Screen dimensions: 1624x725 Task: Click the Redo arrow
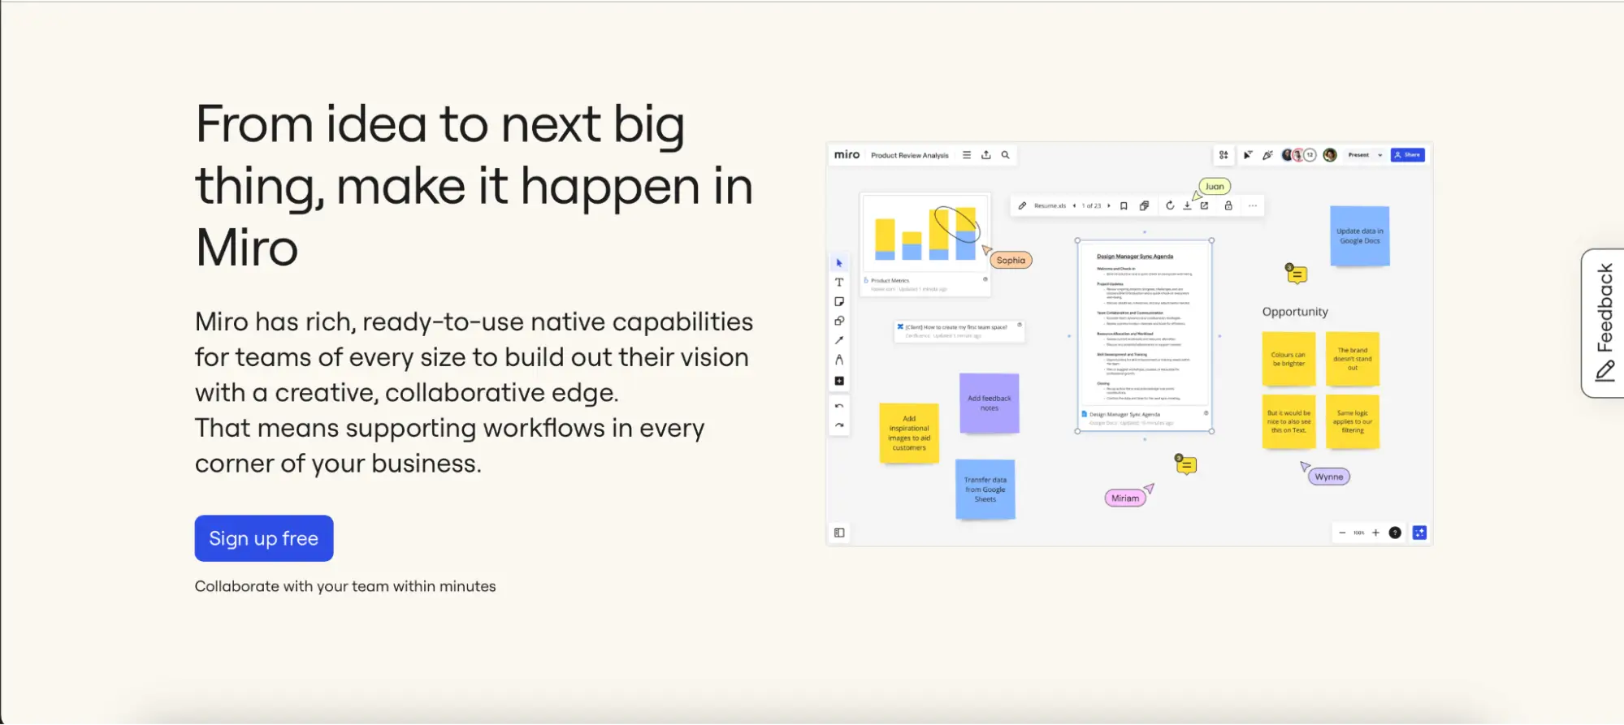[x=839, y=425]
